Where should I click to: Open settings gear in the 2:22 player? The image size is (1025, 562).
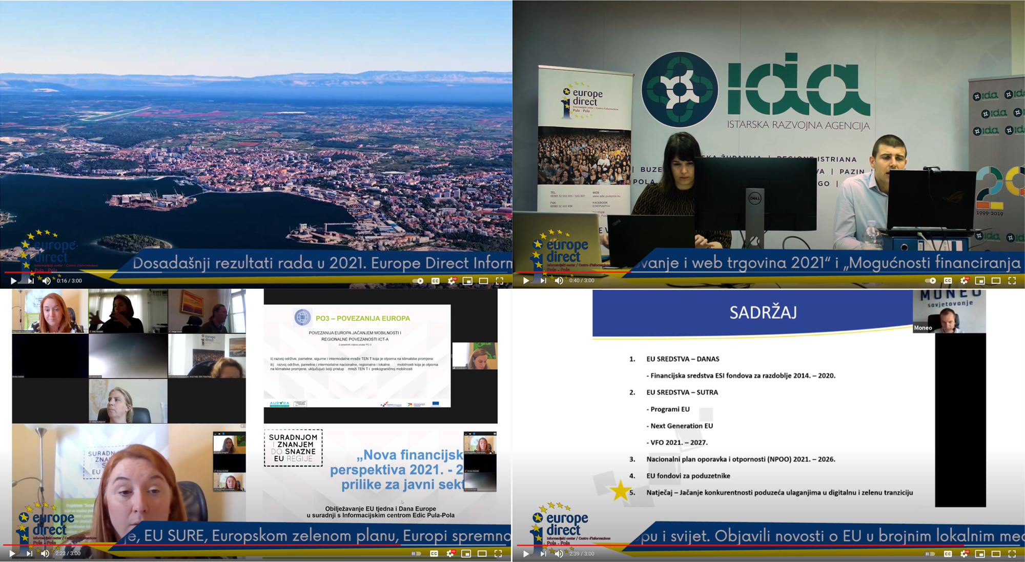(x=450, y=553)
